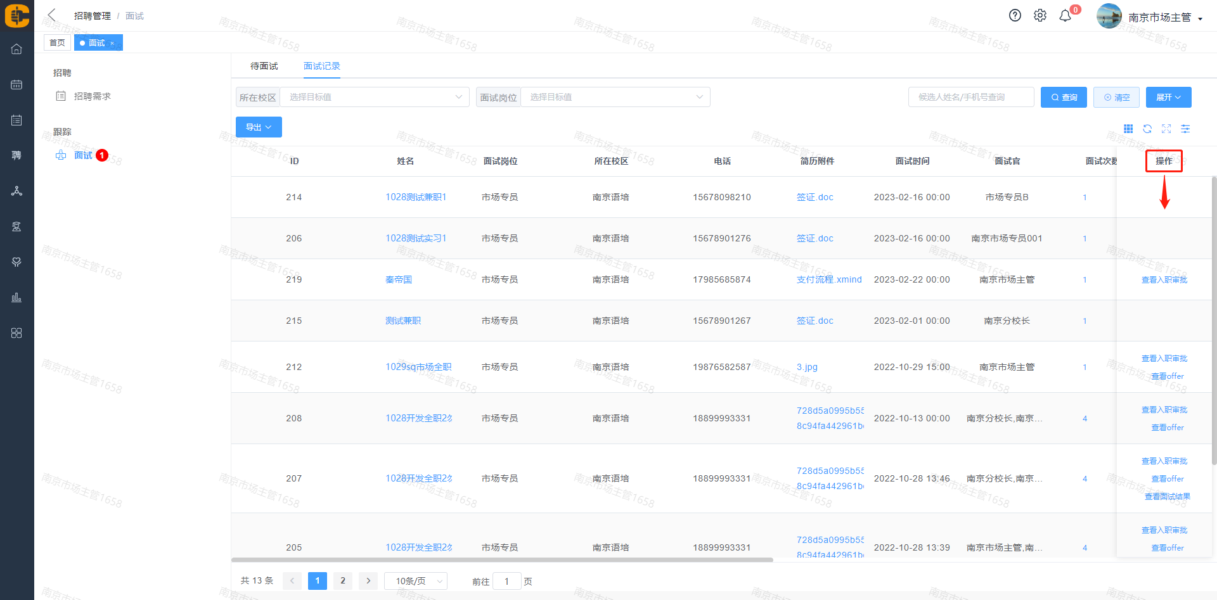Expand the 导出 export dropdown button
1217x600 pixels.
259,127
